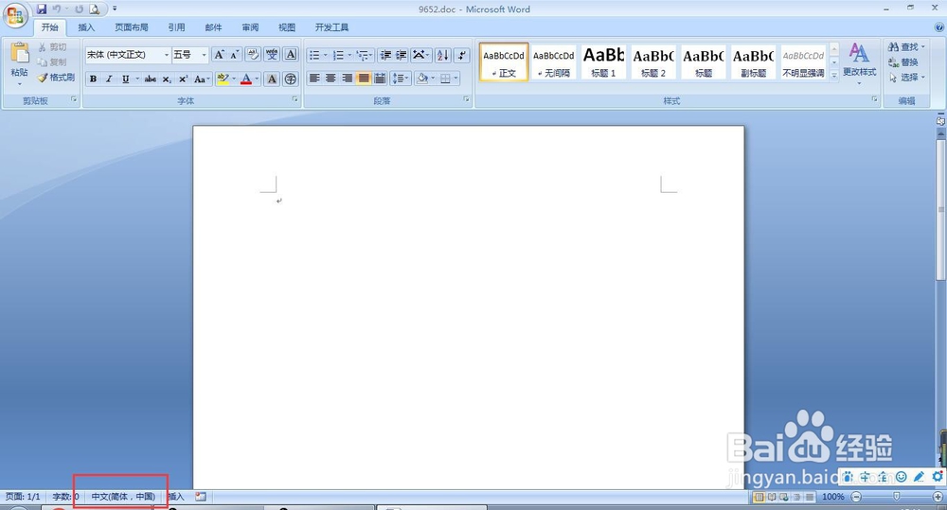Click the 中文(简体, 中国) language indicator
This screenshot has width=947, height=510.
[x=123, y=497]
